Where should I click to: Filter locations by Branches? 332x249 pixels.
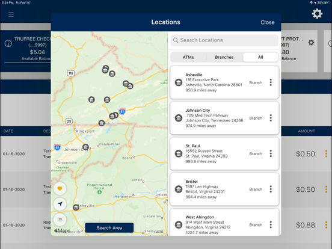pyautogui.click(x=224, y=57)
